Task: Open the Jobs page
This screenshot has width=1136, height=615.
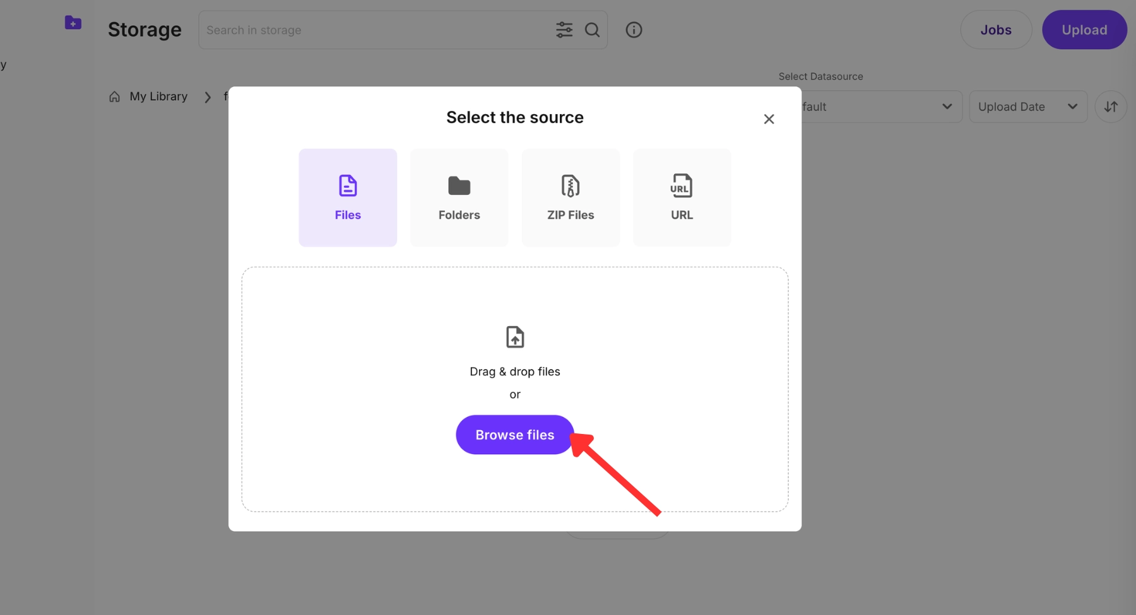Action: coord(996,30)
